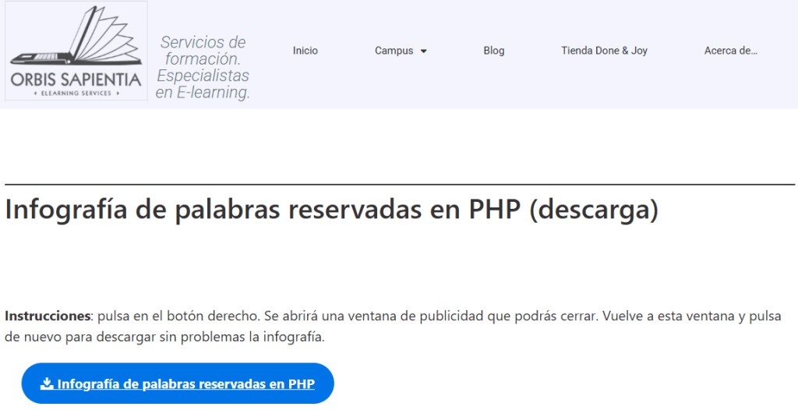Screen dimensions: 798x410
Task: Click the page heading about PHP infografía
Action: (x=331, y=210)
